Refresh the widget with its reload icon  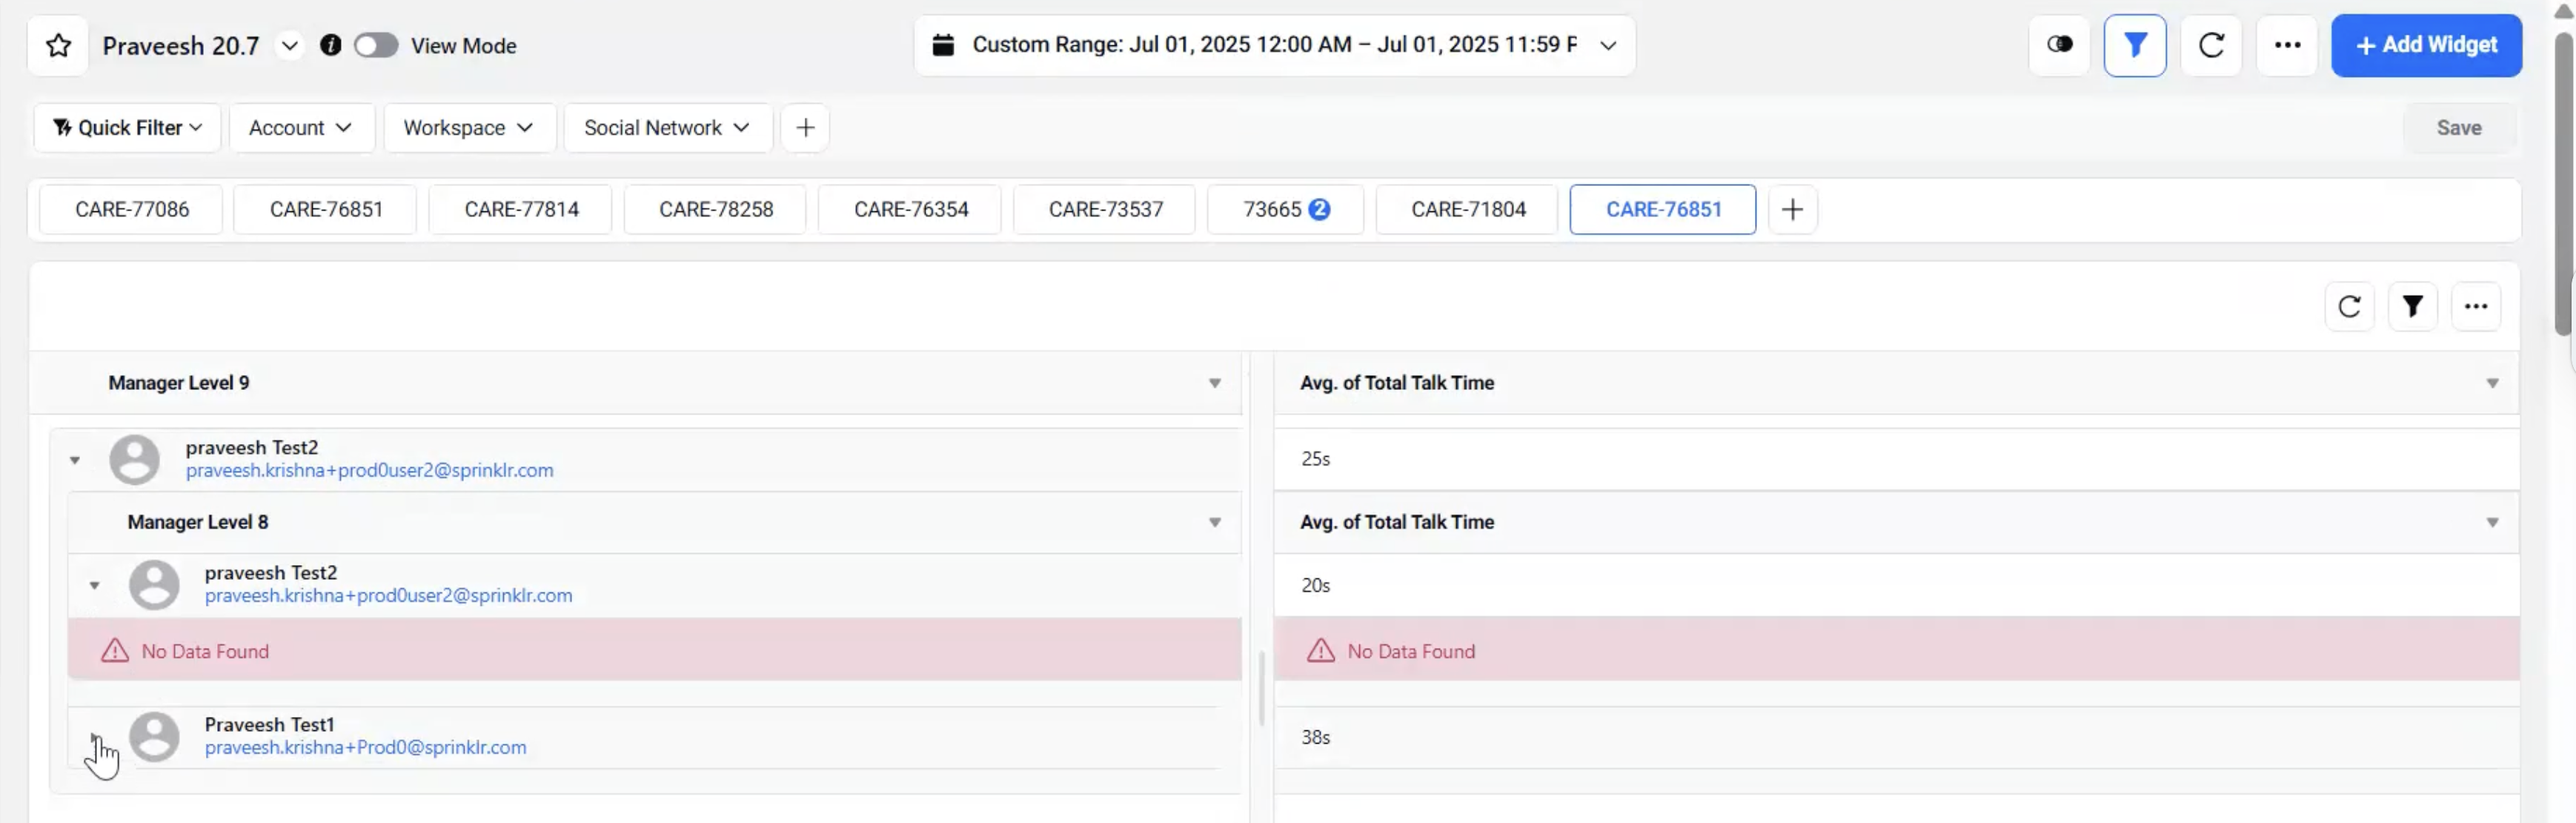[2349, 307]
